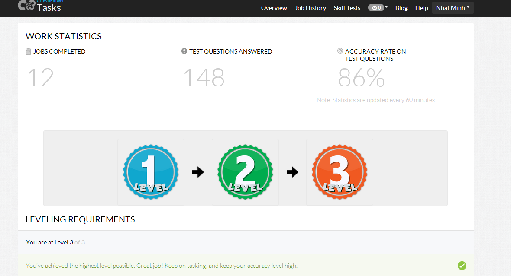Click the JOBS COMPLETED label
Image resolution: width=511 pixels, height=276 pixels.
pos(59,51)
